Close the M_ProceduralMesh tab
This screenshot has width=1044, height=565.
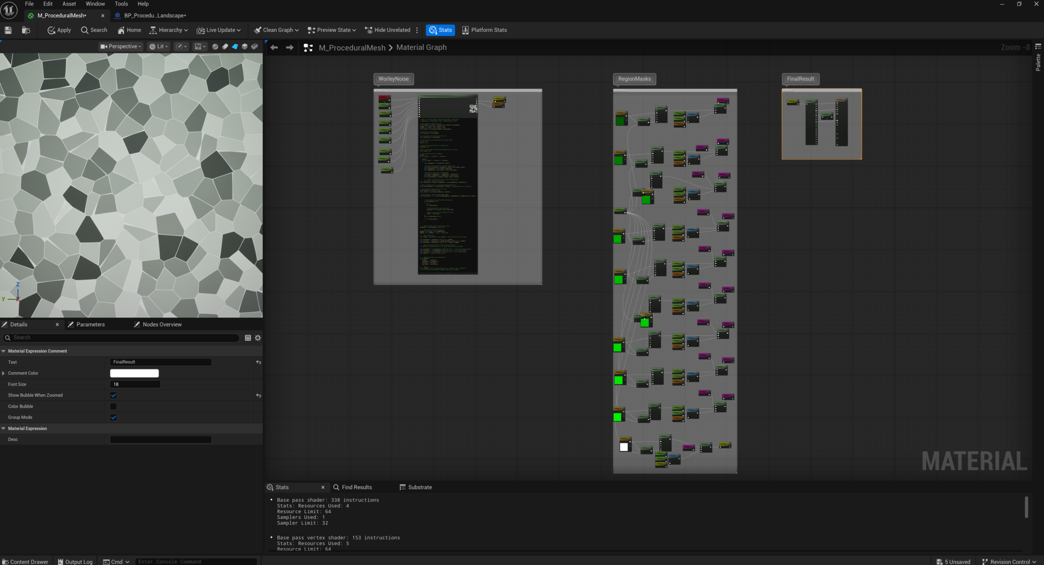(102, 15)
